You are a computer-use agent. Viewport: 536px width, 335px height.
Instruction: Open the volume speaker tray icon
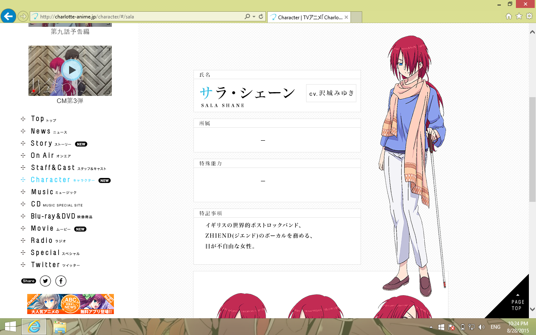(x=481, y=327)
